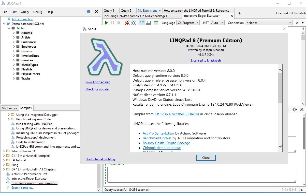Expand the Artists table node
The image size is (306, 193).
(x=14, y=37)
